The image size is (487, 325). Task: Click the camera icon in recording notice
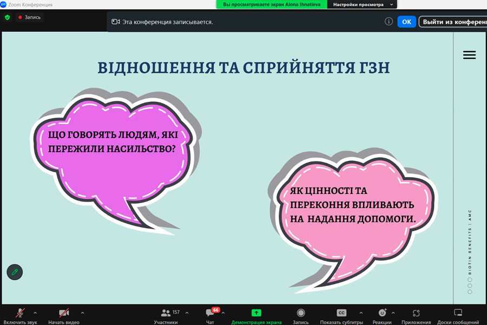click(116, 22)
